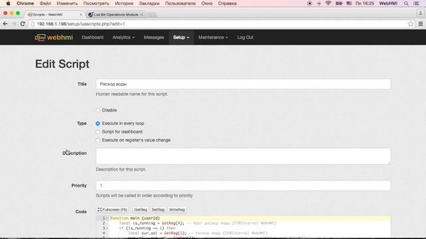Image resolution: width=426 pixels, height=239 pixels.
Task: Open a new tab with the tab button
Action: [152, 15]
